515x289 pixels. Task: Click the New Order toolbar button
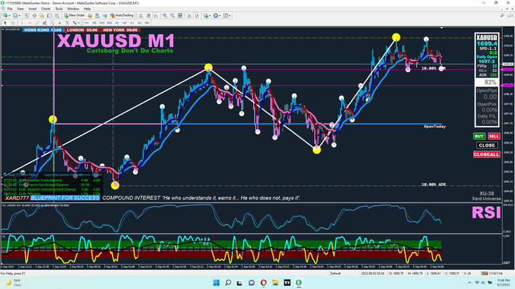pos(75,14)
